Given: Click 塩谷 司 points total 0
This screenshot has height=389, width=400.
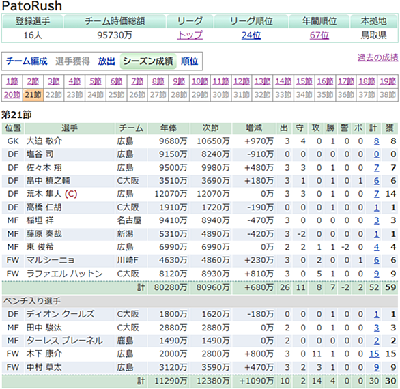Looking at the screenshot, I should [x=377, y=154].
